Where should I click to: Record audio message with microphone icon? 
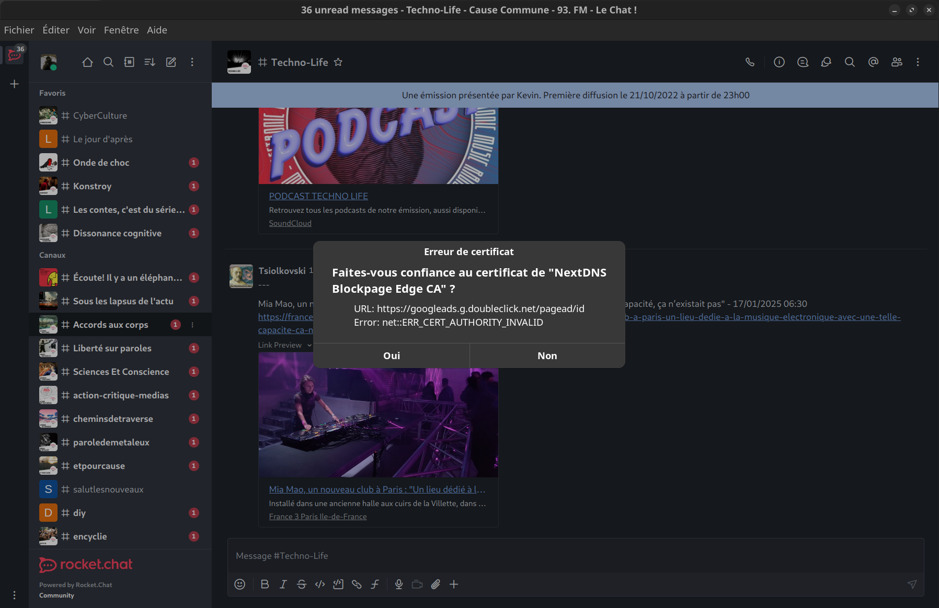pos(399,584)
